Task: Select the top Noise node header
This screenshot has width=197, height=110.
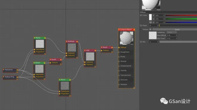Action: point(40,38)
